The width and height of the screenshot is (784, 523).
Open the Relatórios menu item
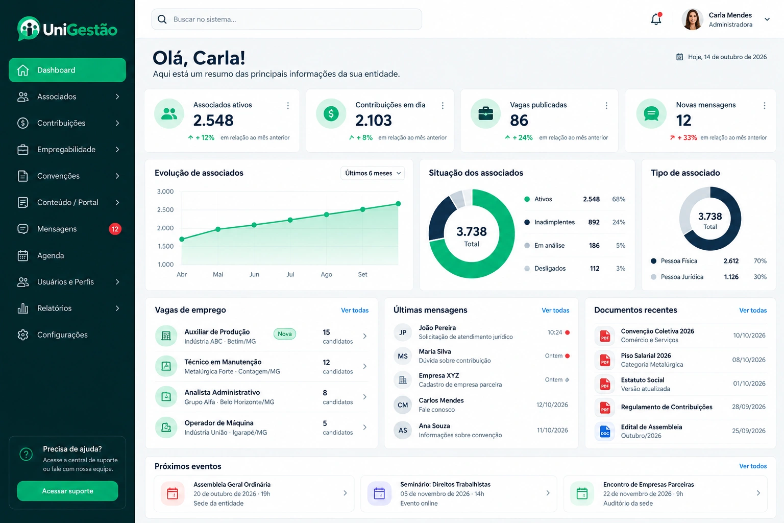[67, 308]
